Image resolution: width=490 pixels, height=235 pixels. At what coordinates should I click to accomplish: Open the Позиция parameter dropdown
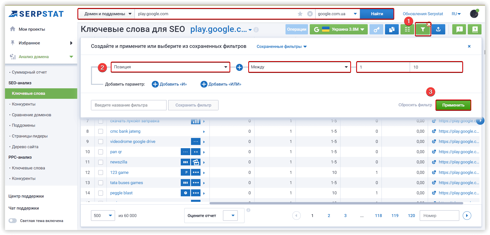pos(170,67)
